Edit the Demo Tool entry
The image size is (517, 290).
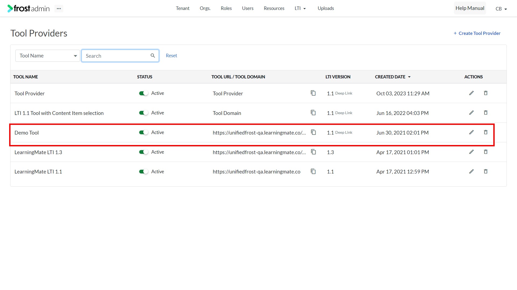pyautogui.click(x=471, y=132)
